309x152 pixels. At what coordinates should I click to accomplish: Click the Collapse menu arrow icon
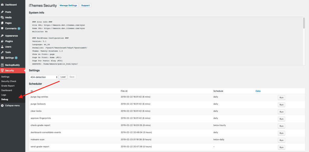[2, 105]
